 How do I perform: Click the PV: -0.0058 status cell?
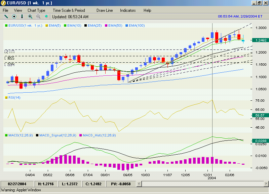point(121,184)
